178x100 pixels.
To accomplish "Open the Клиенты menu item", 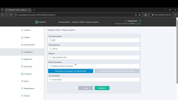I will (27, 30).
